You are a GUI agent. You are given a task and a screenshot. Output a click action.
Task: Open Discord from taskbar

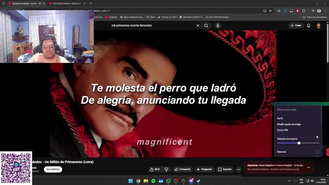coord(191,181)
